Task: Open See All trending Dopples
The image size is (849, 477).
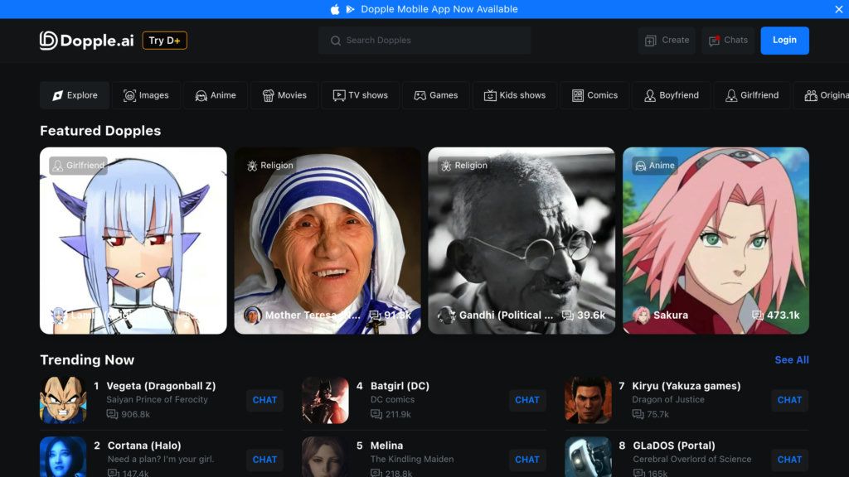Action: [x=791, y=359]
